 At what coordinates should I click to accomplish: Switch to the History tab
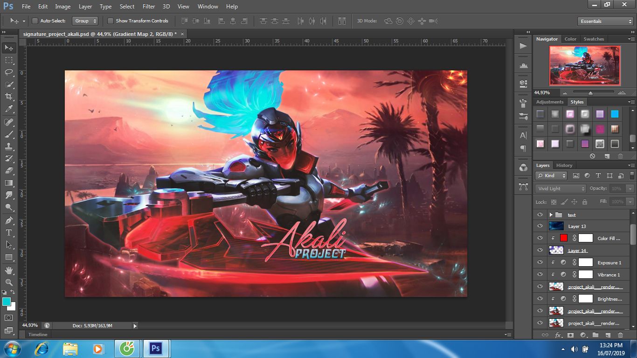[564, 165]
